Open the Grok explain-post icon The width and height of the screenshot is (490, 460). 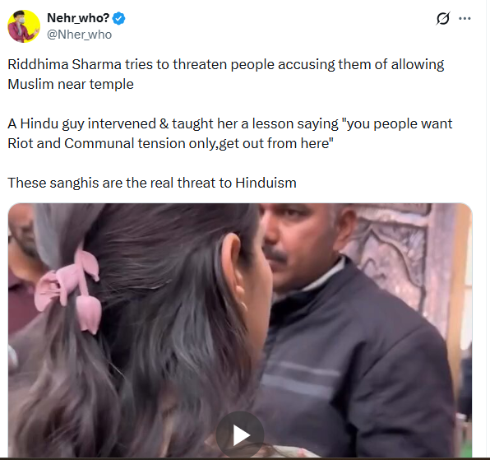click(x=443, y=18)
